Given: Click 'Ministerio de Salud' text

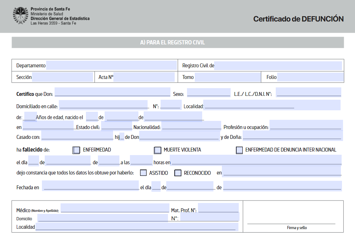Looking at the screenshot, I should point(47,14).
